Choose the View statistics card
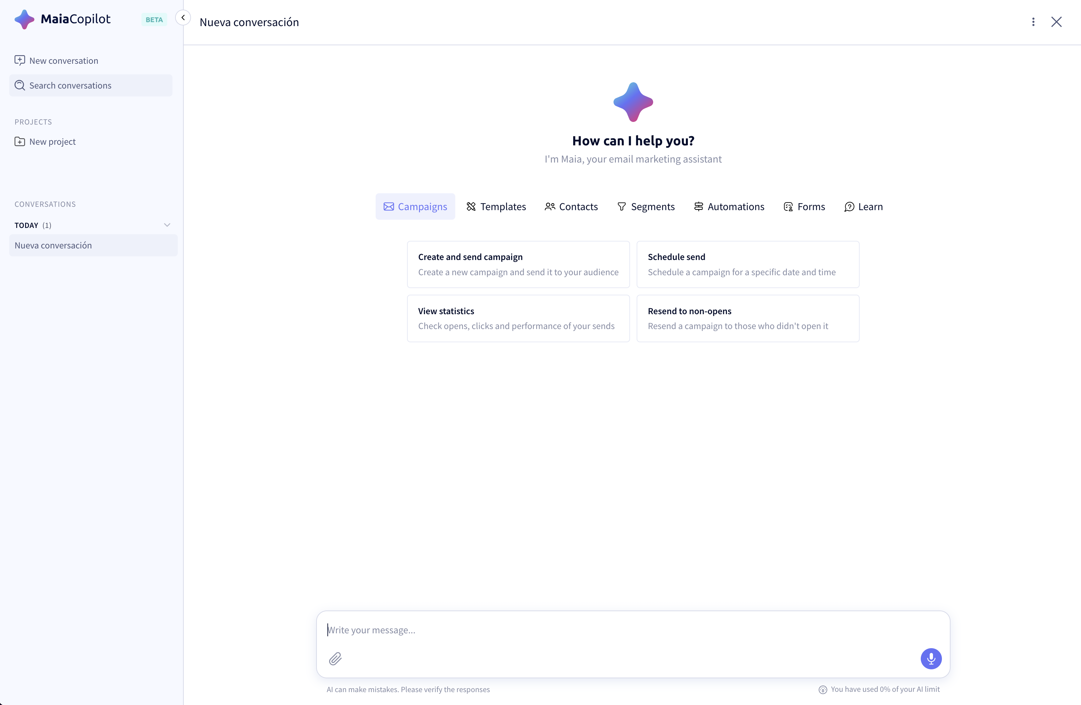 tap(518, 318)
